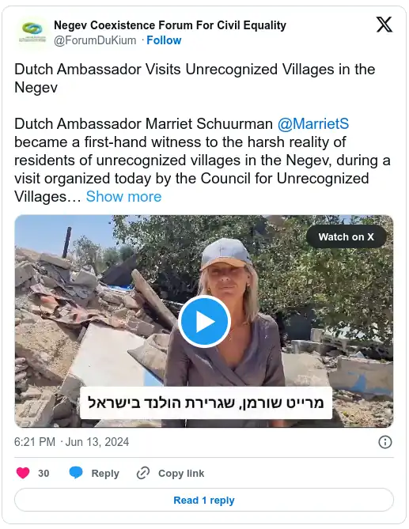Image resolution: width=409 pixels, height=529 pixels.
Task: Open the Negev Coexistence Forum profile avatar
Action: pos(32,32)
